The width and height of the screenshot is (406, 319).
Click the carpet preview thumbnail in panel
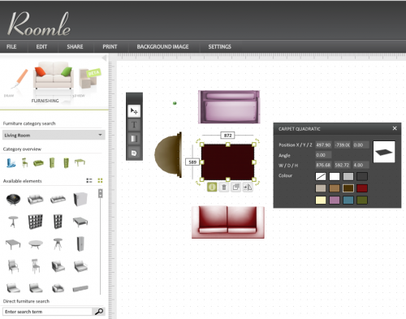384,152
